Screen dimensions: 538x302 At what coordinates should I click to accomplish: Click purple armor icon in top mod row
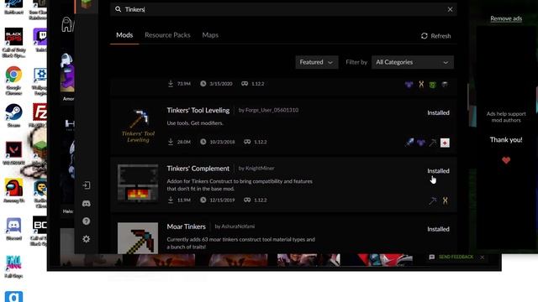[x=409, y=84]
